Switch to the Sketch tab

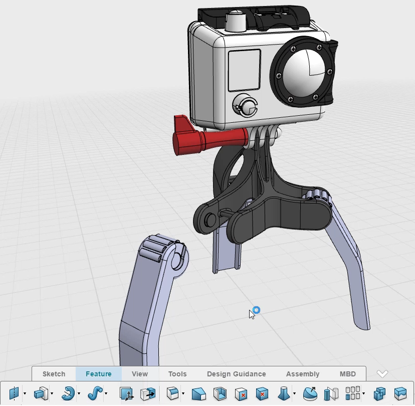[53, 374]
